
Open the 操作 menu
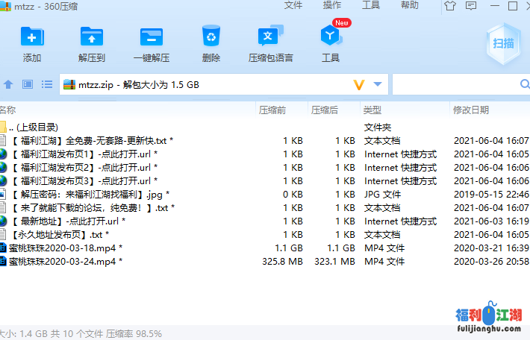point(333,6)
